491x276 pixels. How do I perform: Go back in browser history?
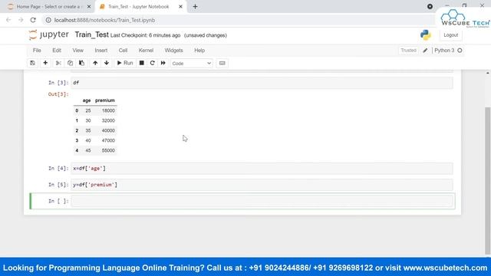[8, 20]
